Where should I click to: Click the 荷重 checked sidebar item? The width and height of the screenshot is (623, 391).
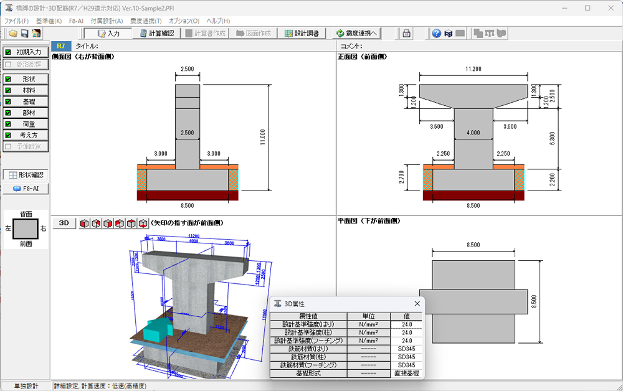pyautogui.click(x=26, y=124)
